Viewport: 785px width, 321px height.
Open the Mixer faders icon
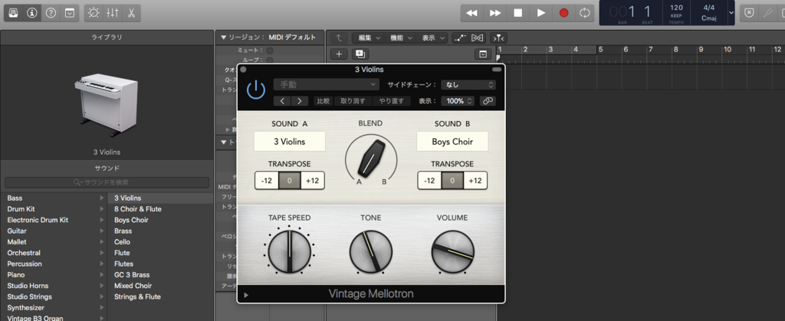[x=113, y=13]
